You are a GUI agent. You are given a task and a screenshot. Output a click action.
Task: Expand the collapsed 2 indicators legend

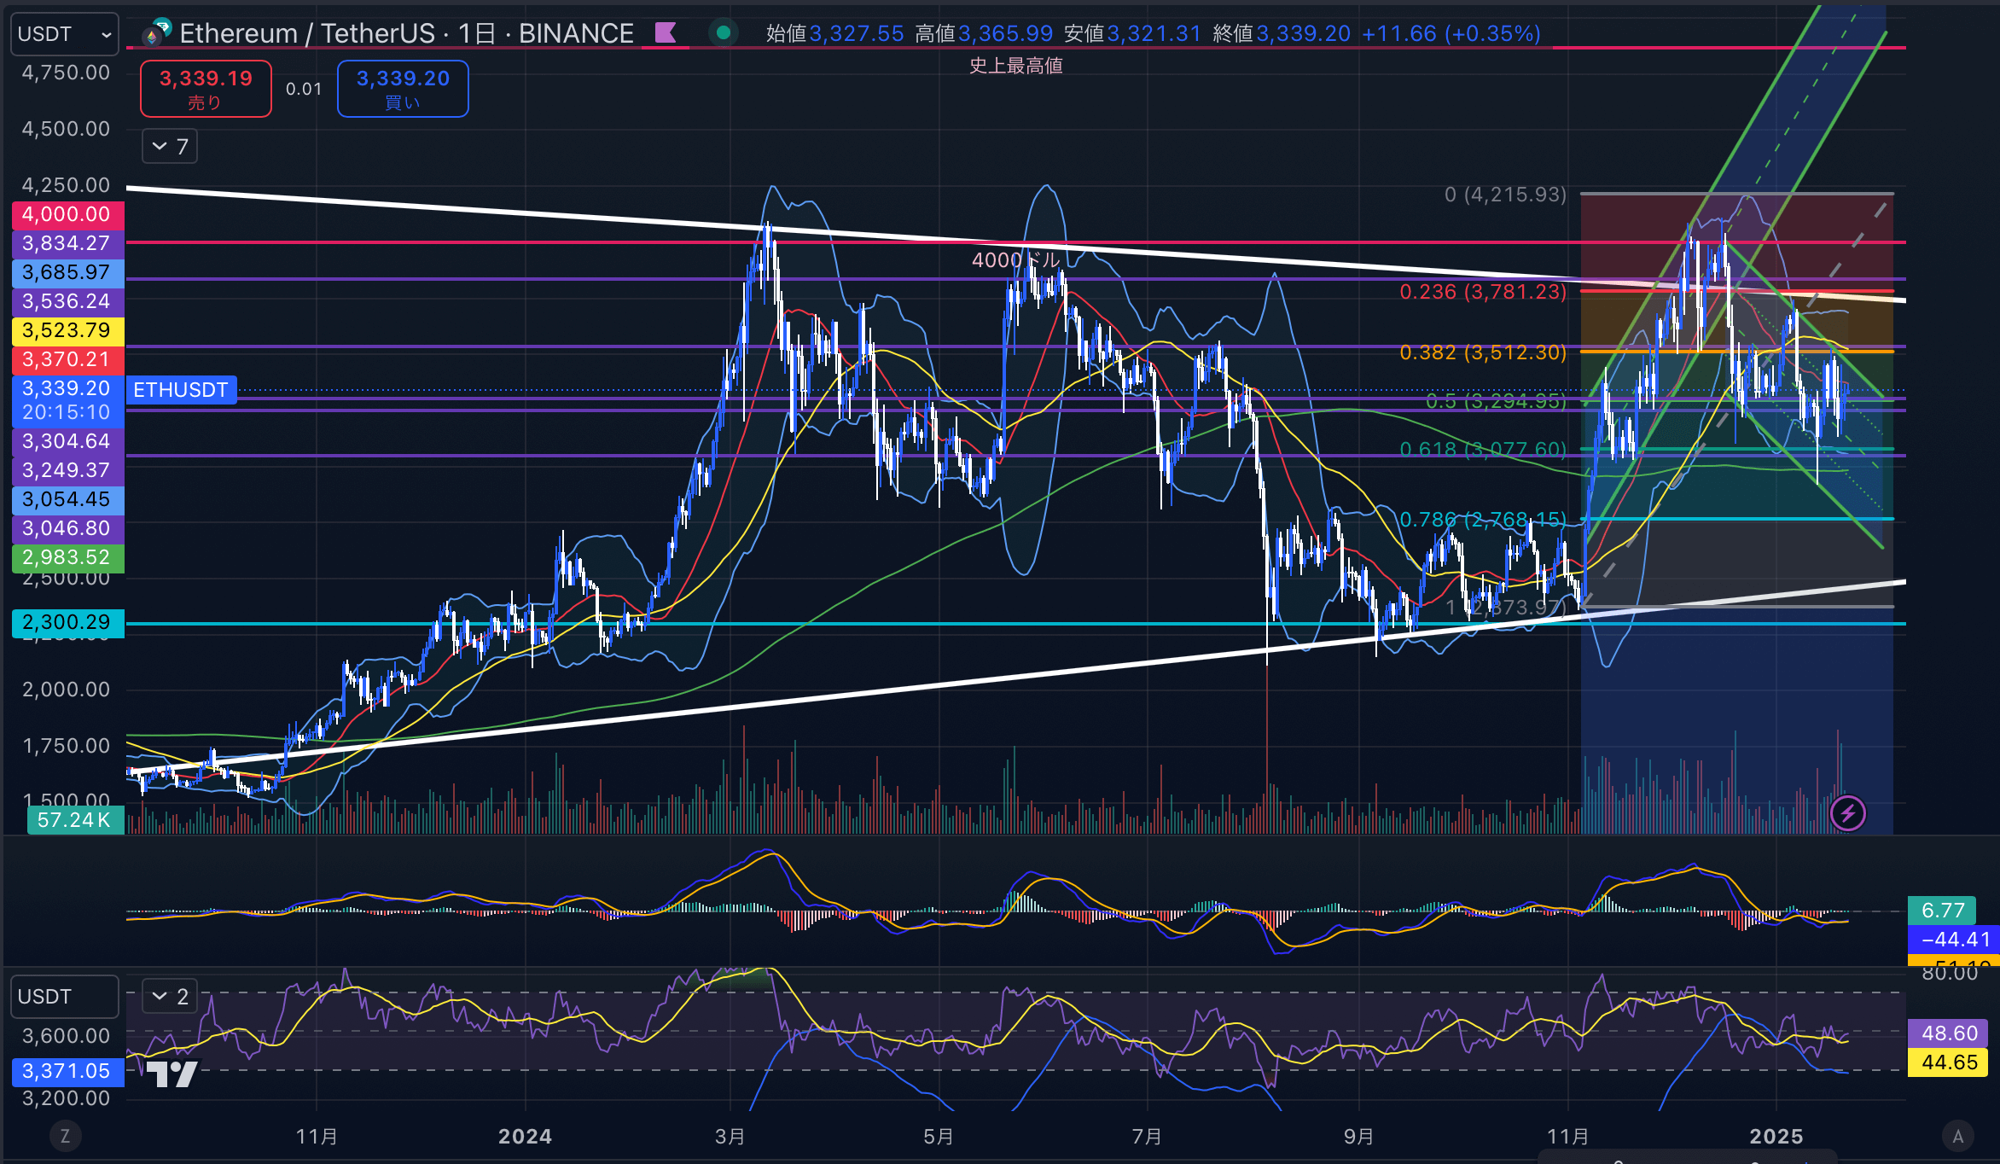(170, 996)
